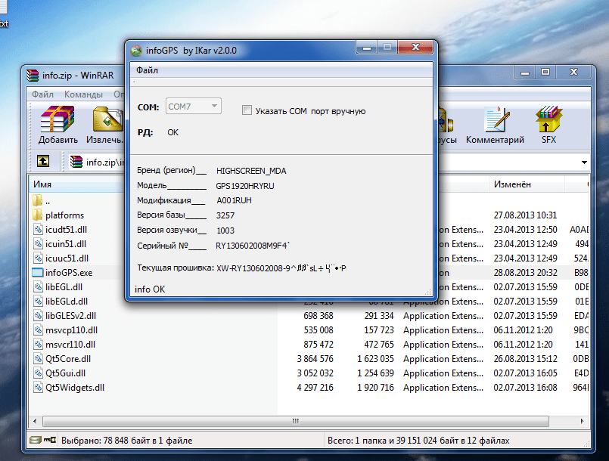Image resolution: width=609 pixels, height=461 pixels.
Task: Click the SFX archive toolbar icon
Action: [548, 121]
